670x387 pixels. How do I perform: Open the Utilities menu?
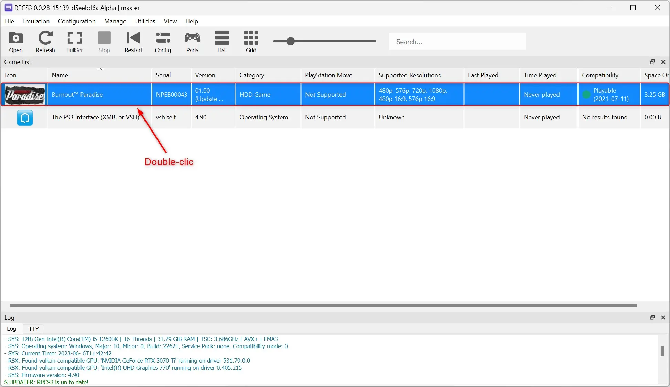145,21
